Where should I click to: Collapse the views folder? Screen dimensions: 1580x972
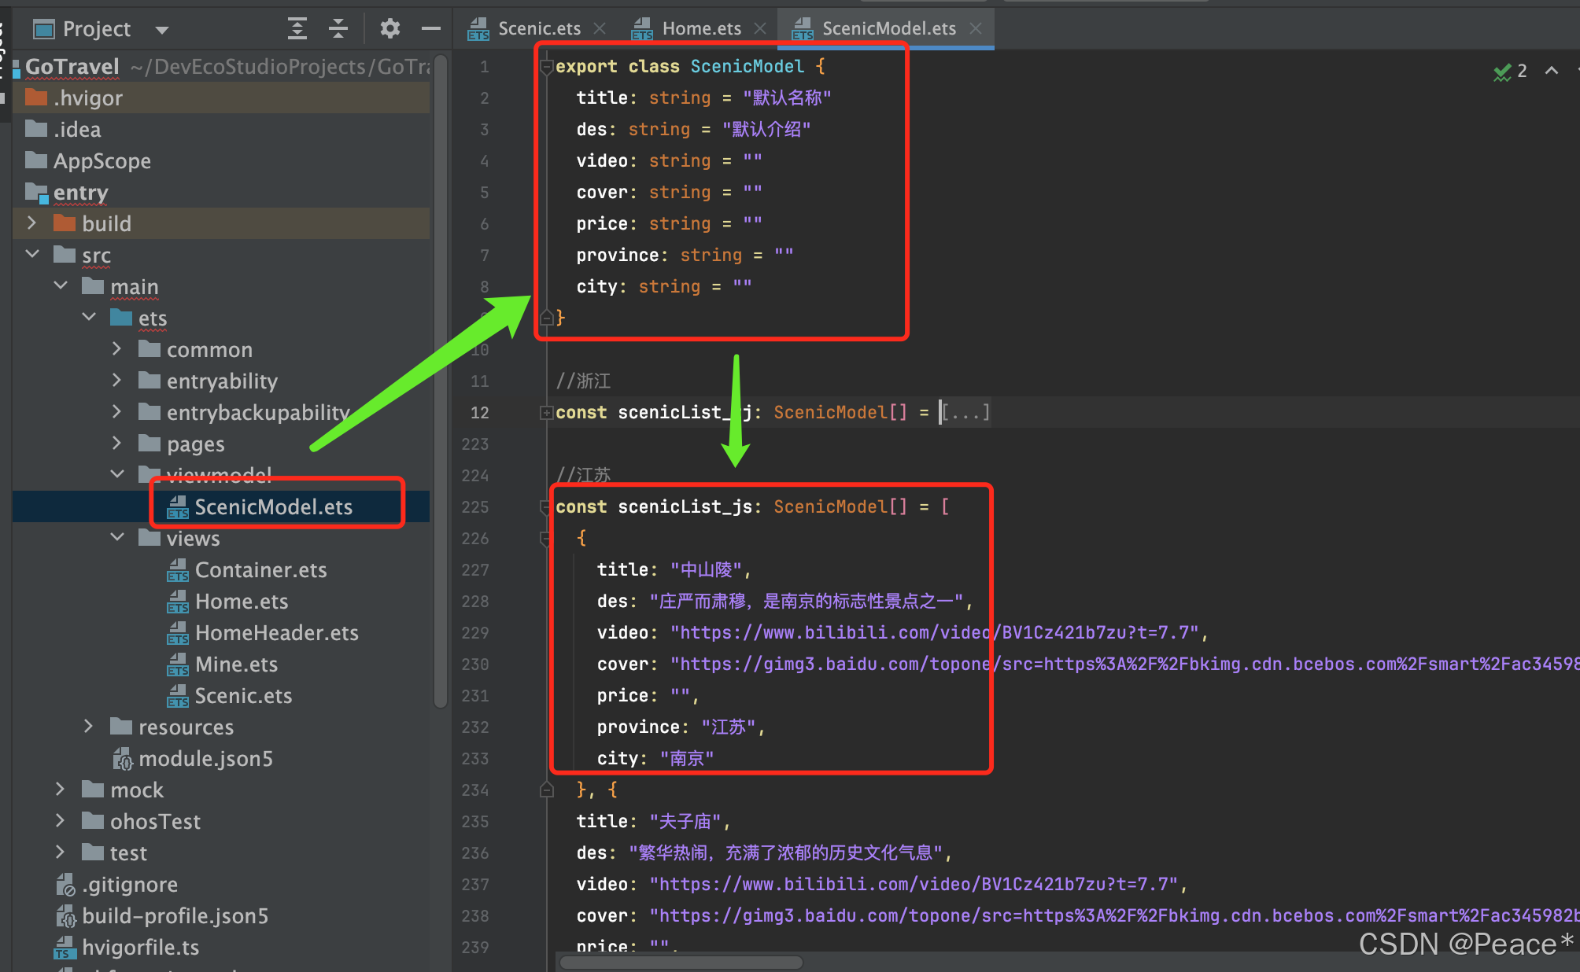(117, 538)
